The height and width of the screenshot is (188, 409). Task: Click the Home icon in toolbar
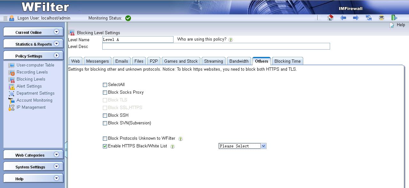[330, 18]
